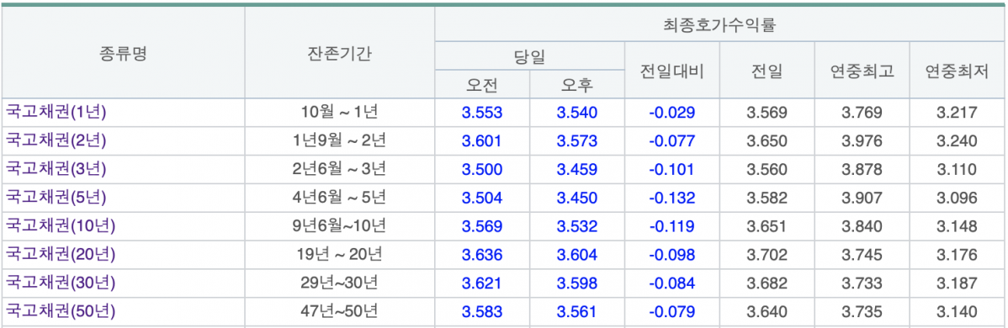Click previous day value 3.640
Image resolution: width=1008 pixels, height=328 pixels.
coord(767,313)
